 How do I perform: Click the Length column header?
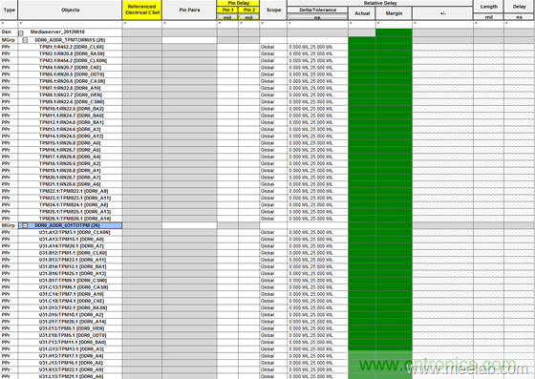pos(488,7)
